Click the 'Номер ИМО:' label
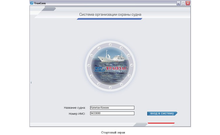This screenshot has width=220, height=135. click(76, 114)
